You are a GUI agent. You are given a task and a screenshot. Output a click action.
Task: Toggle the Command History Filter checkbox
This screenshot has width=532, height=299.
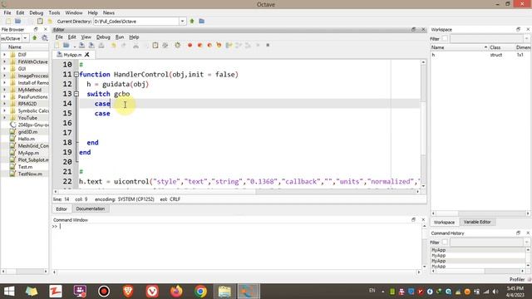tap(445, 243)
